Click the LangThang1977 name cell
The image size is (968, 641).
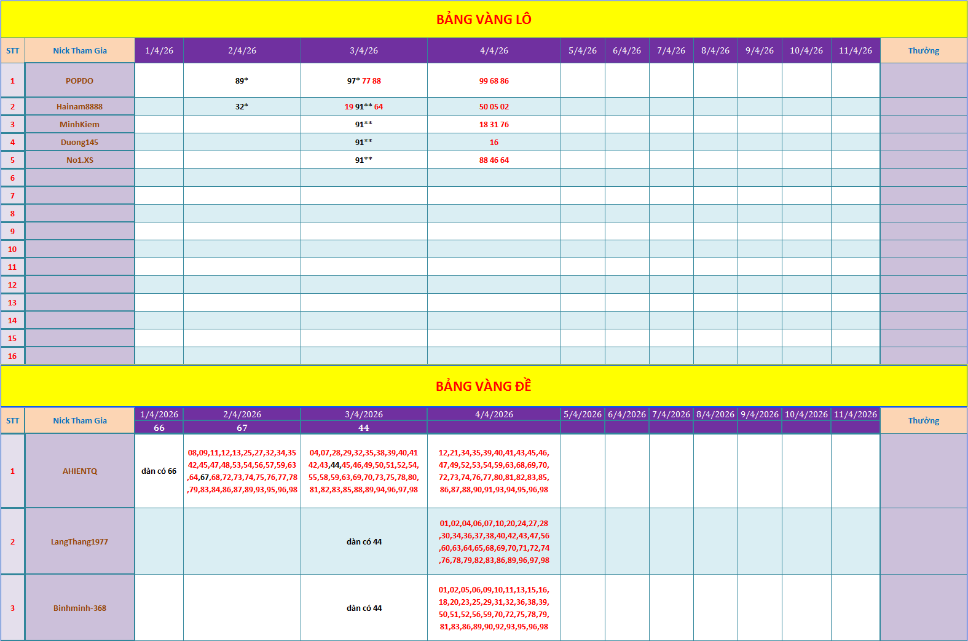click(80, 541)
